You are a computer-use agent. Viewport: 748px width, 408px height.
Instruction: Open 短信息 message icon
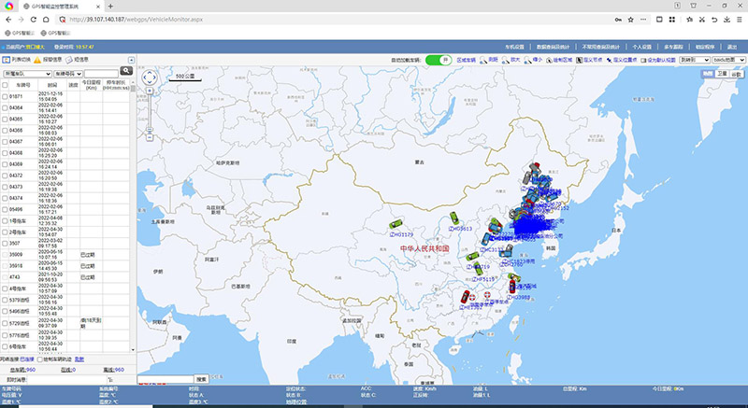(75, 59)
